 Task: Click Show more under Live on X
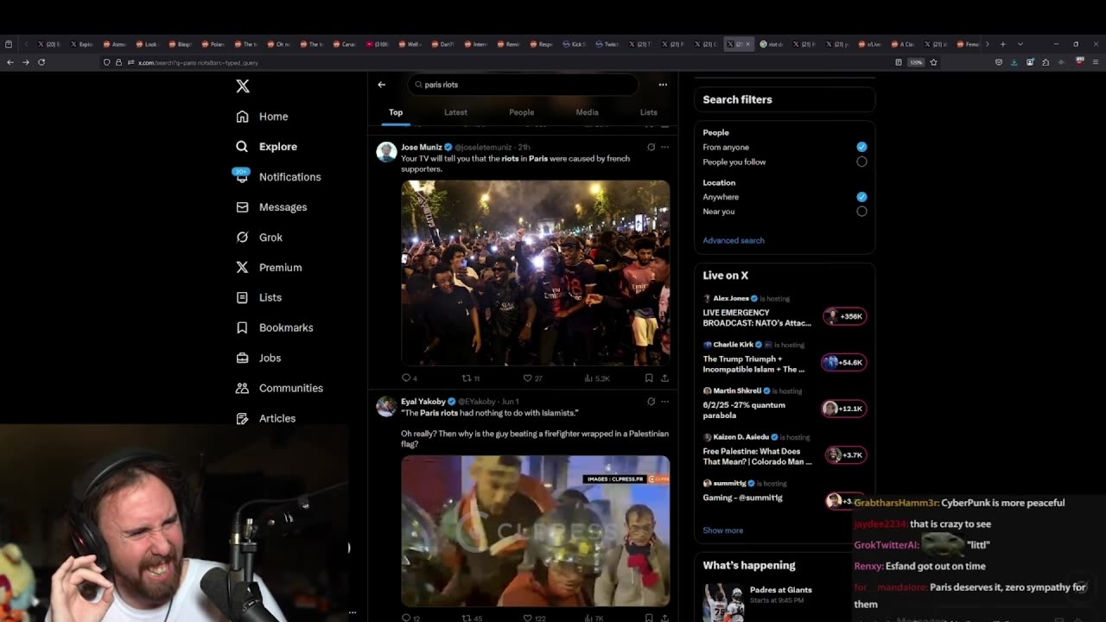point(722,530)
